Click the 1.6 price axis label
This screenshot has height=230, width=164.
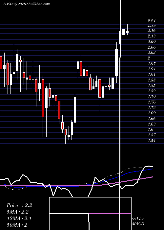(150, 129)
